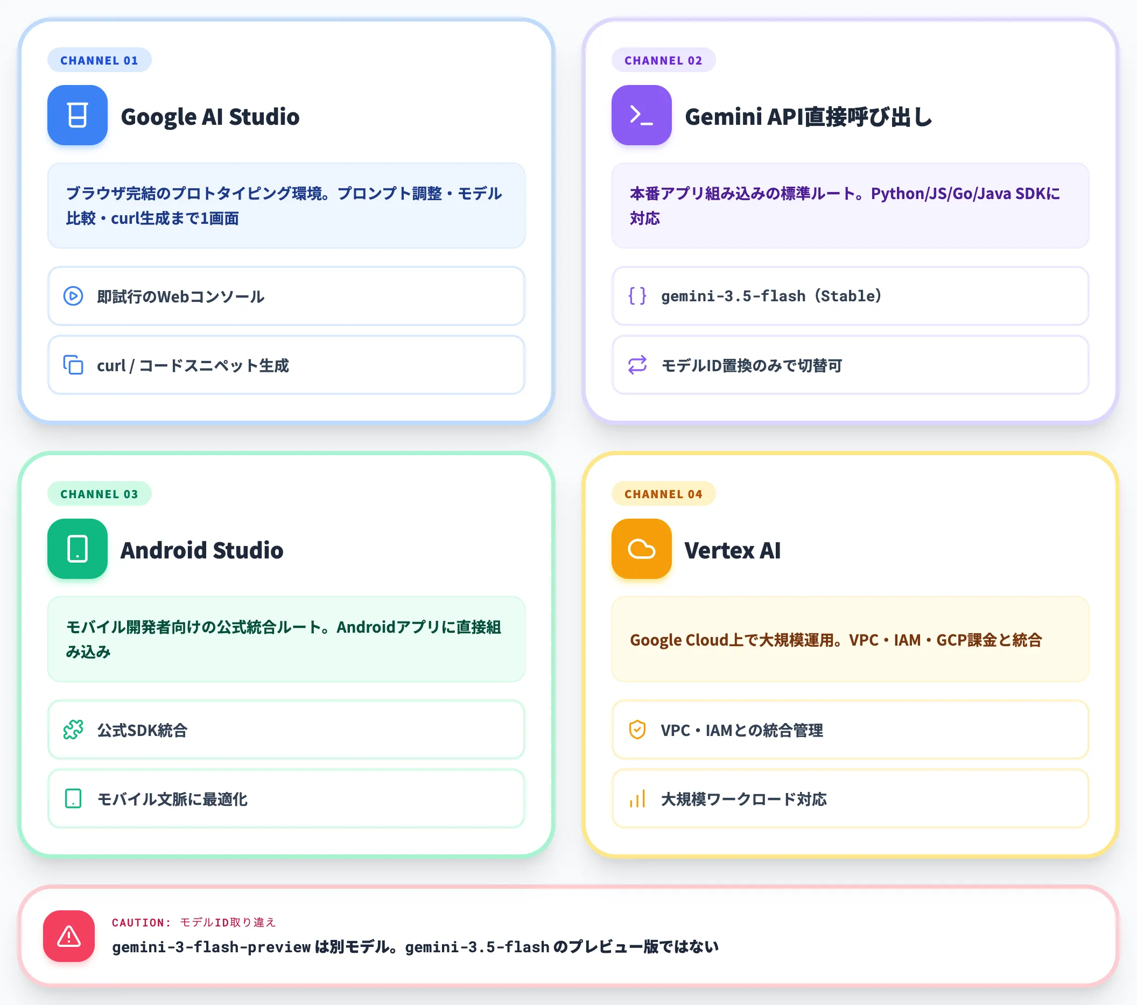The width and height of the screenshot is (1137, 1005).
Task: Click the gemini-3-flash-preview は別モデル warning text
Action: 415,947
